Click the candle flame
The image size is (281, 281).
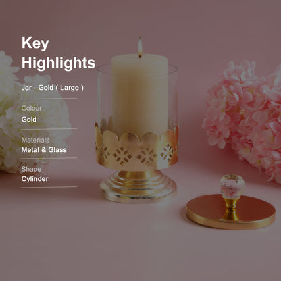pyautogui.click(x=140, y=47)
